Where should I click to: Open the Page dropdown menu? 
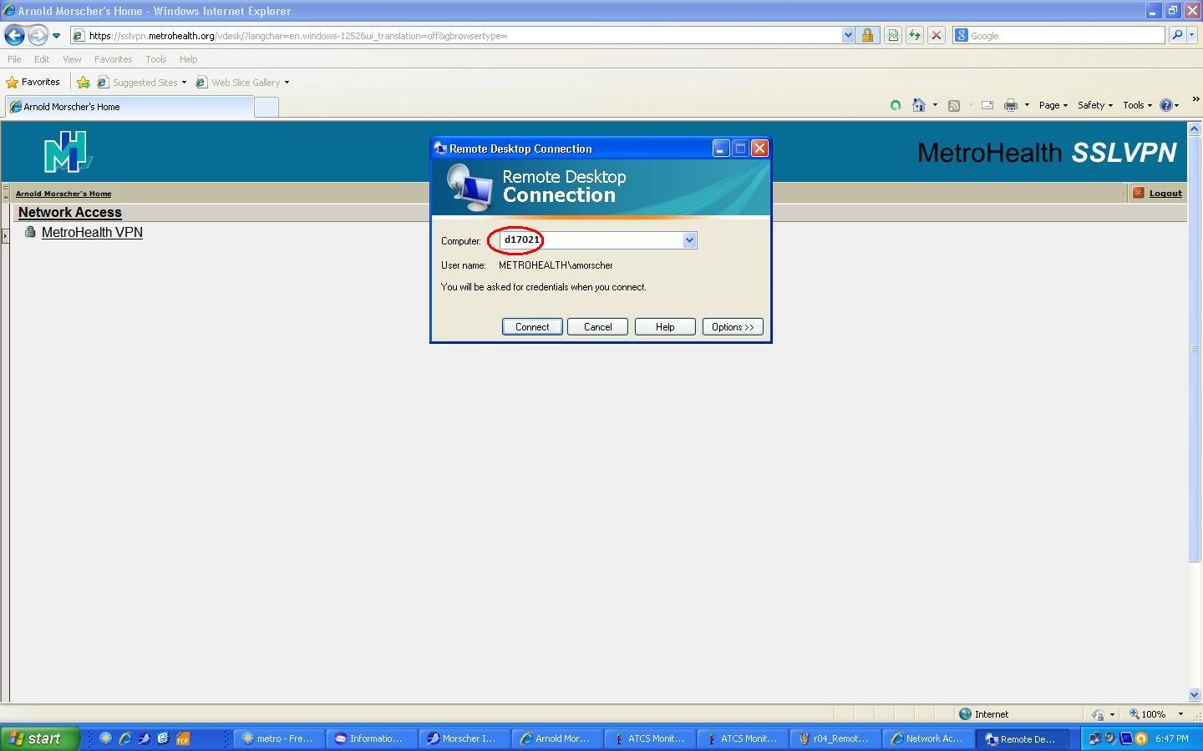pyautogui.click(x=1053, y=105)
